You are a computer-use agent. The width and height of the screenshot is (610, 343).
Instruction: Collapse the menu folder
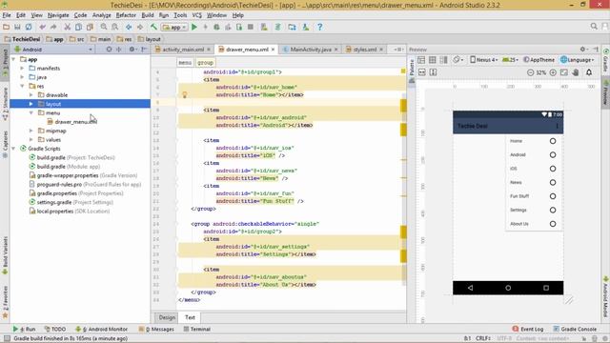[31, 112]
